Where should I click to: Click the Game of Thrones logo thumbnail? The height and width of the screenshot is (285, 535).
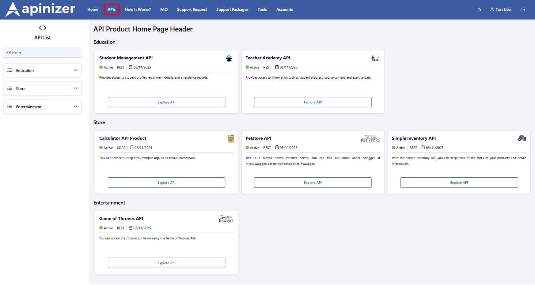[x=226, y=219]
